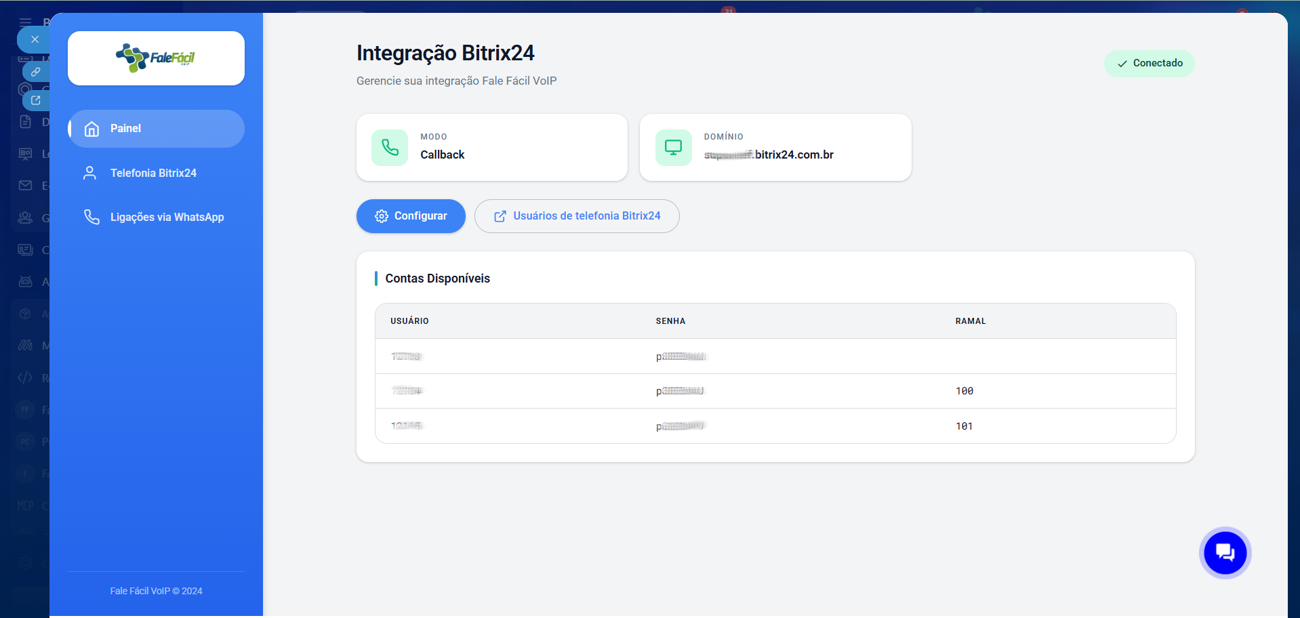Screen dimensions: 1300x618
Task: Click the Usuário column header
Action: [x=409, y=321]
